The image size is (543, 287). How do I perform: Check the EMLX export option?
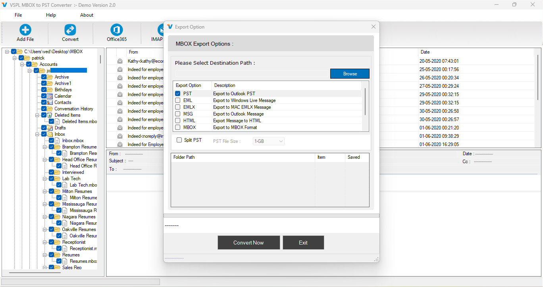click(178, 107)
